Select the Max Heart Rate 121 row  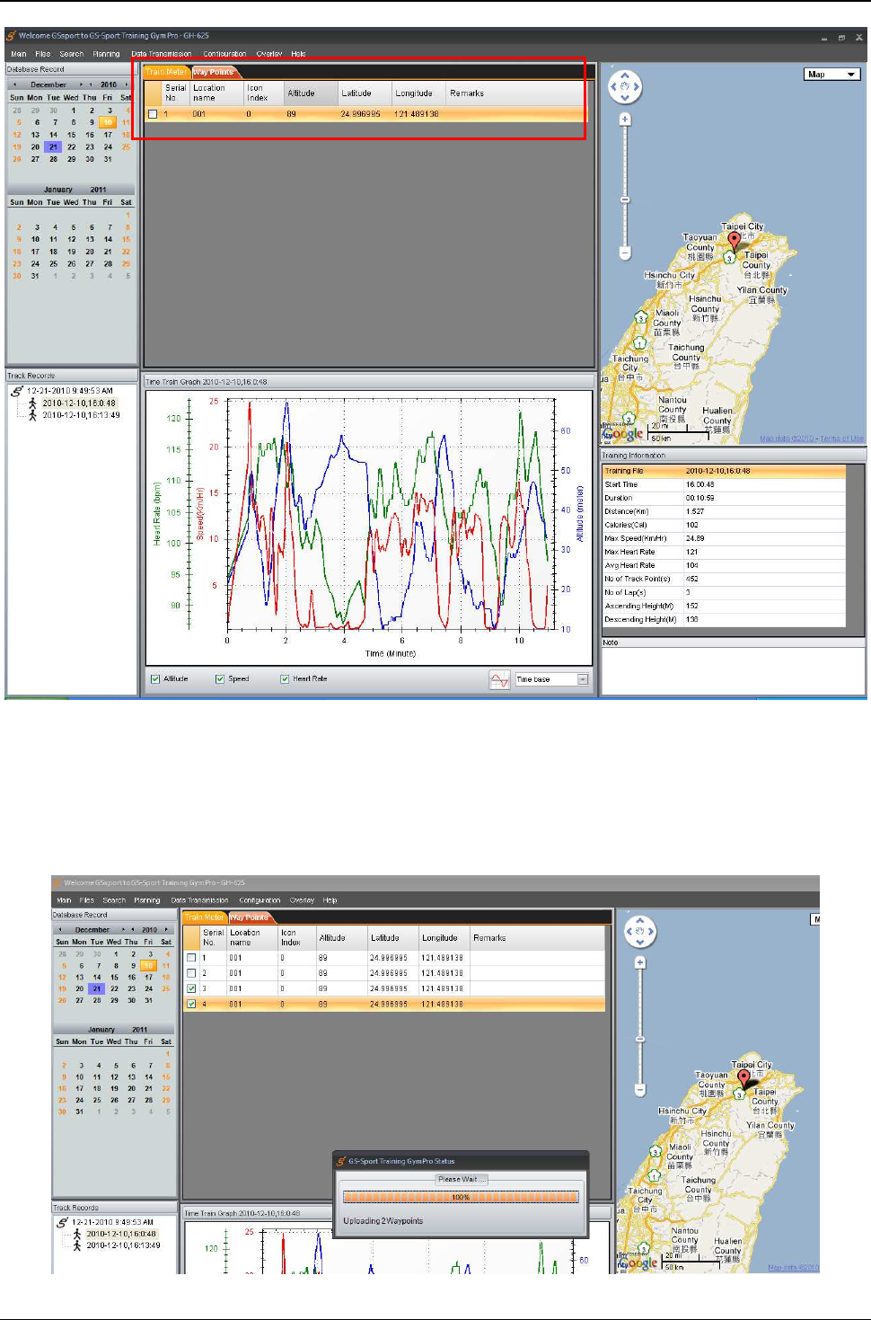click(x=724, y=552)
